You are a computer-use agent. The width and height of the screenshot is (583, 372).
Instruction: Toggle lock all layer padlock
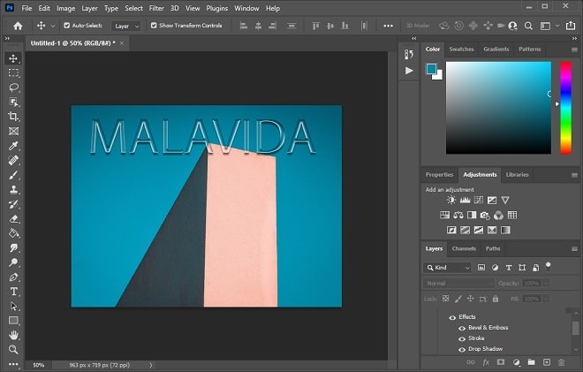tap(496, 299)
